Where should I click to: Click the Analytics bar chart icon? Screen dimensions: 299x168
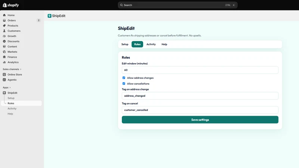4,62
